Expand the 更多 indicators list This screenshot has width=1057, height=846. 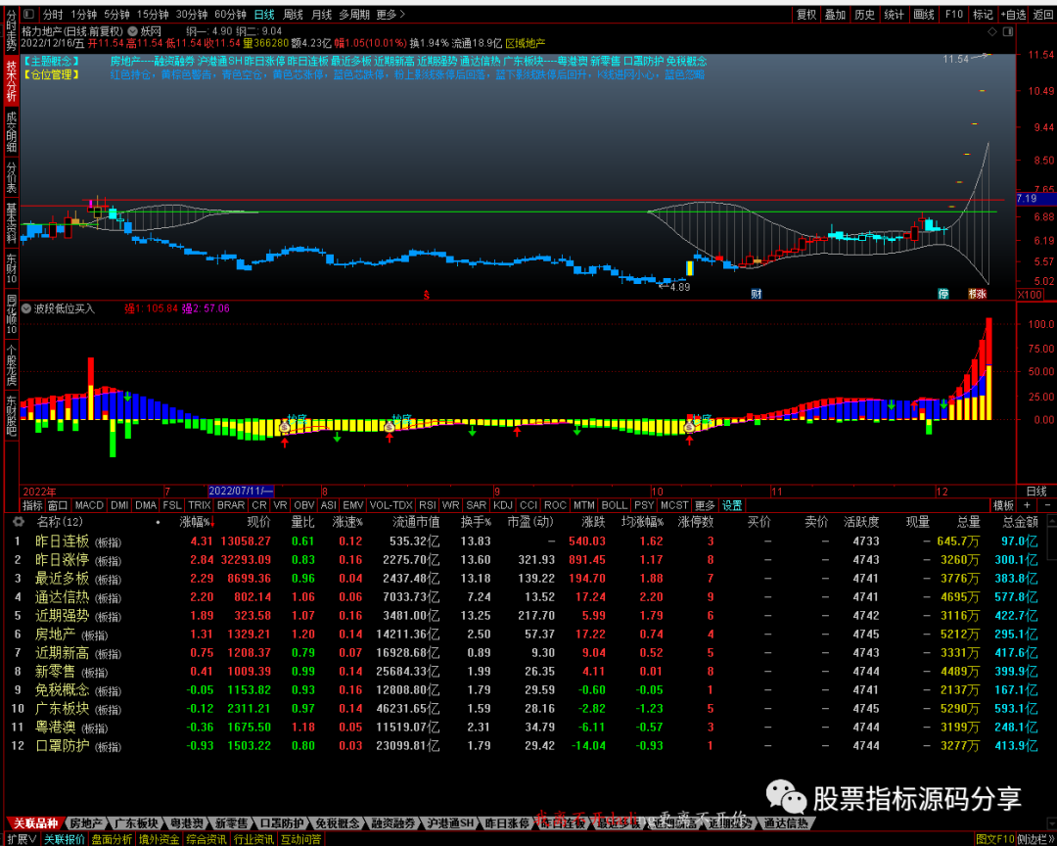coord(705,505)
